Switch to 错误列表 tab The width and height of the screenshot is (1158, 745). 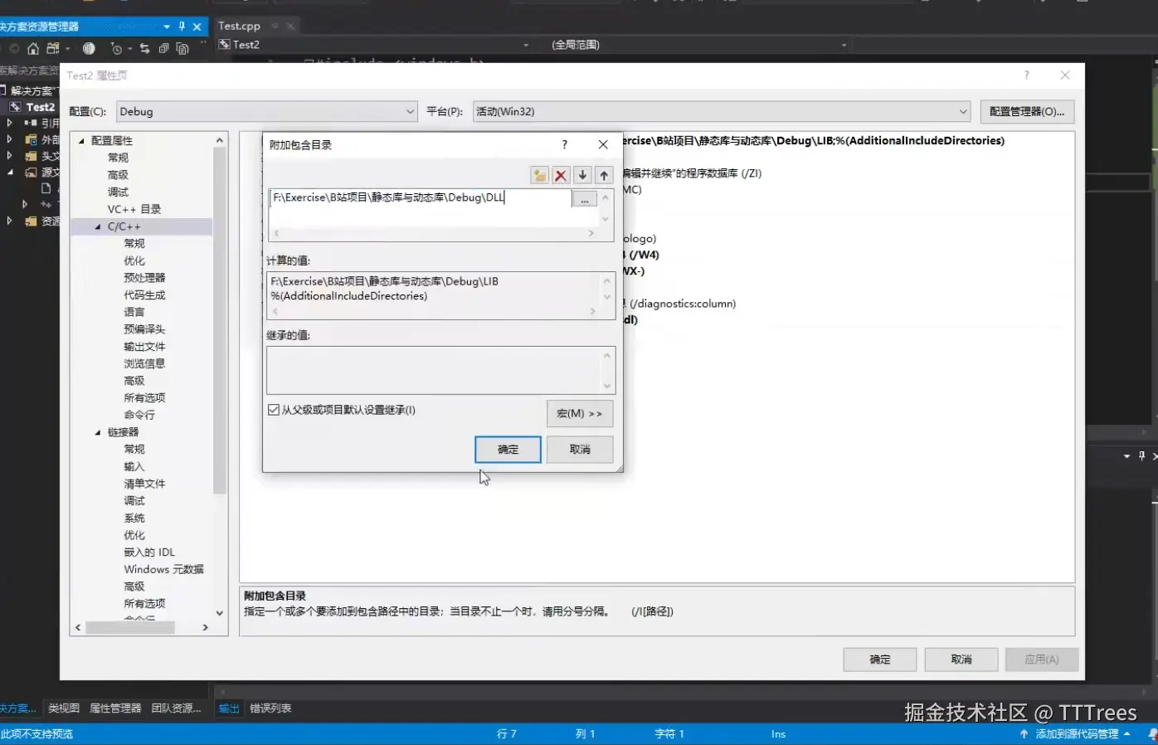pyautogui.click(x=270, y=708)
